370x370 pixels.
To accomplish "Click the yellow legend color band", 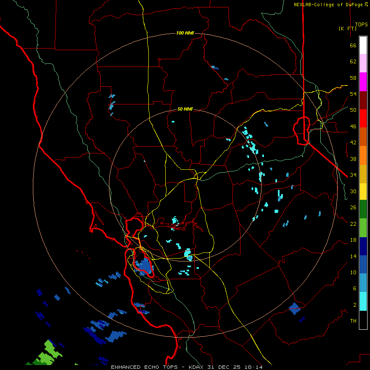I will click(363, 192).
